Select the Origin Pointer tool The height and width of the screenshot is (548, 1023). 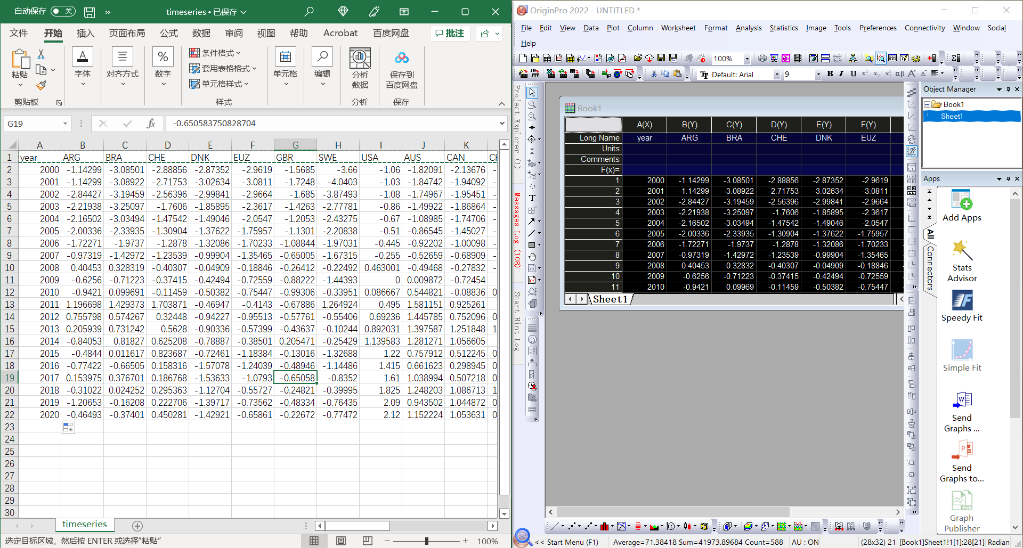click(532, 93)
